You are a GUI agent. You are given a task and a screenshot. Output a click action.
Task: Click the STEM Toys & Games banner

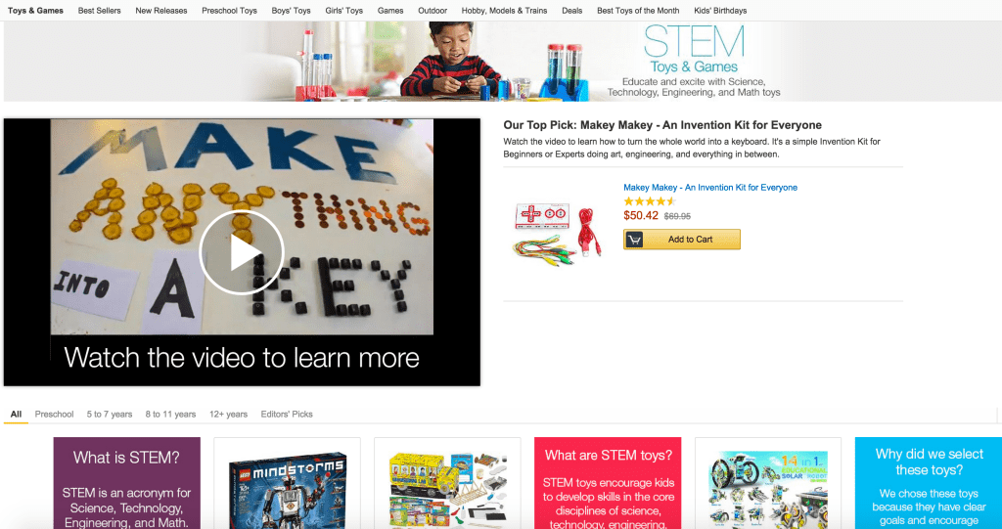point(502,62)
